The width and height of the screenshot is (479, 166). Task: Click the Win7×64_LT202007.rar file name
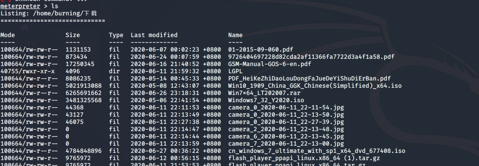(264, 93)
